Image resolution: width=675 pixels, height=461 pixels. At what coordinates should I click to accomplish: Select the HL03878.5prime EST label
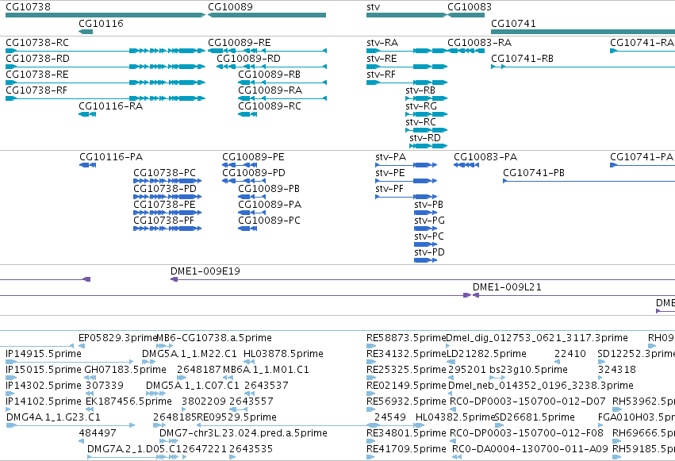pos(283,354)
